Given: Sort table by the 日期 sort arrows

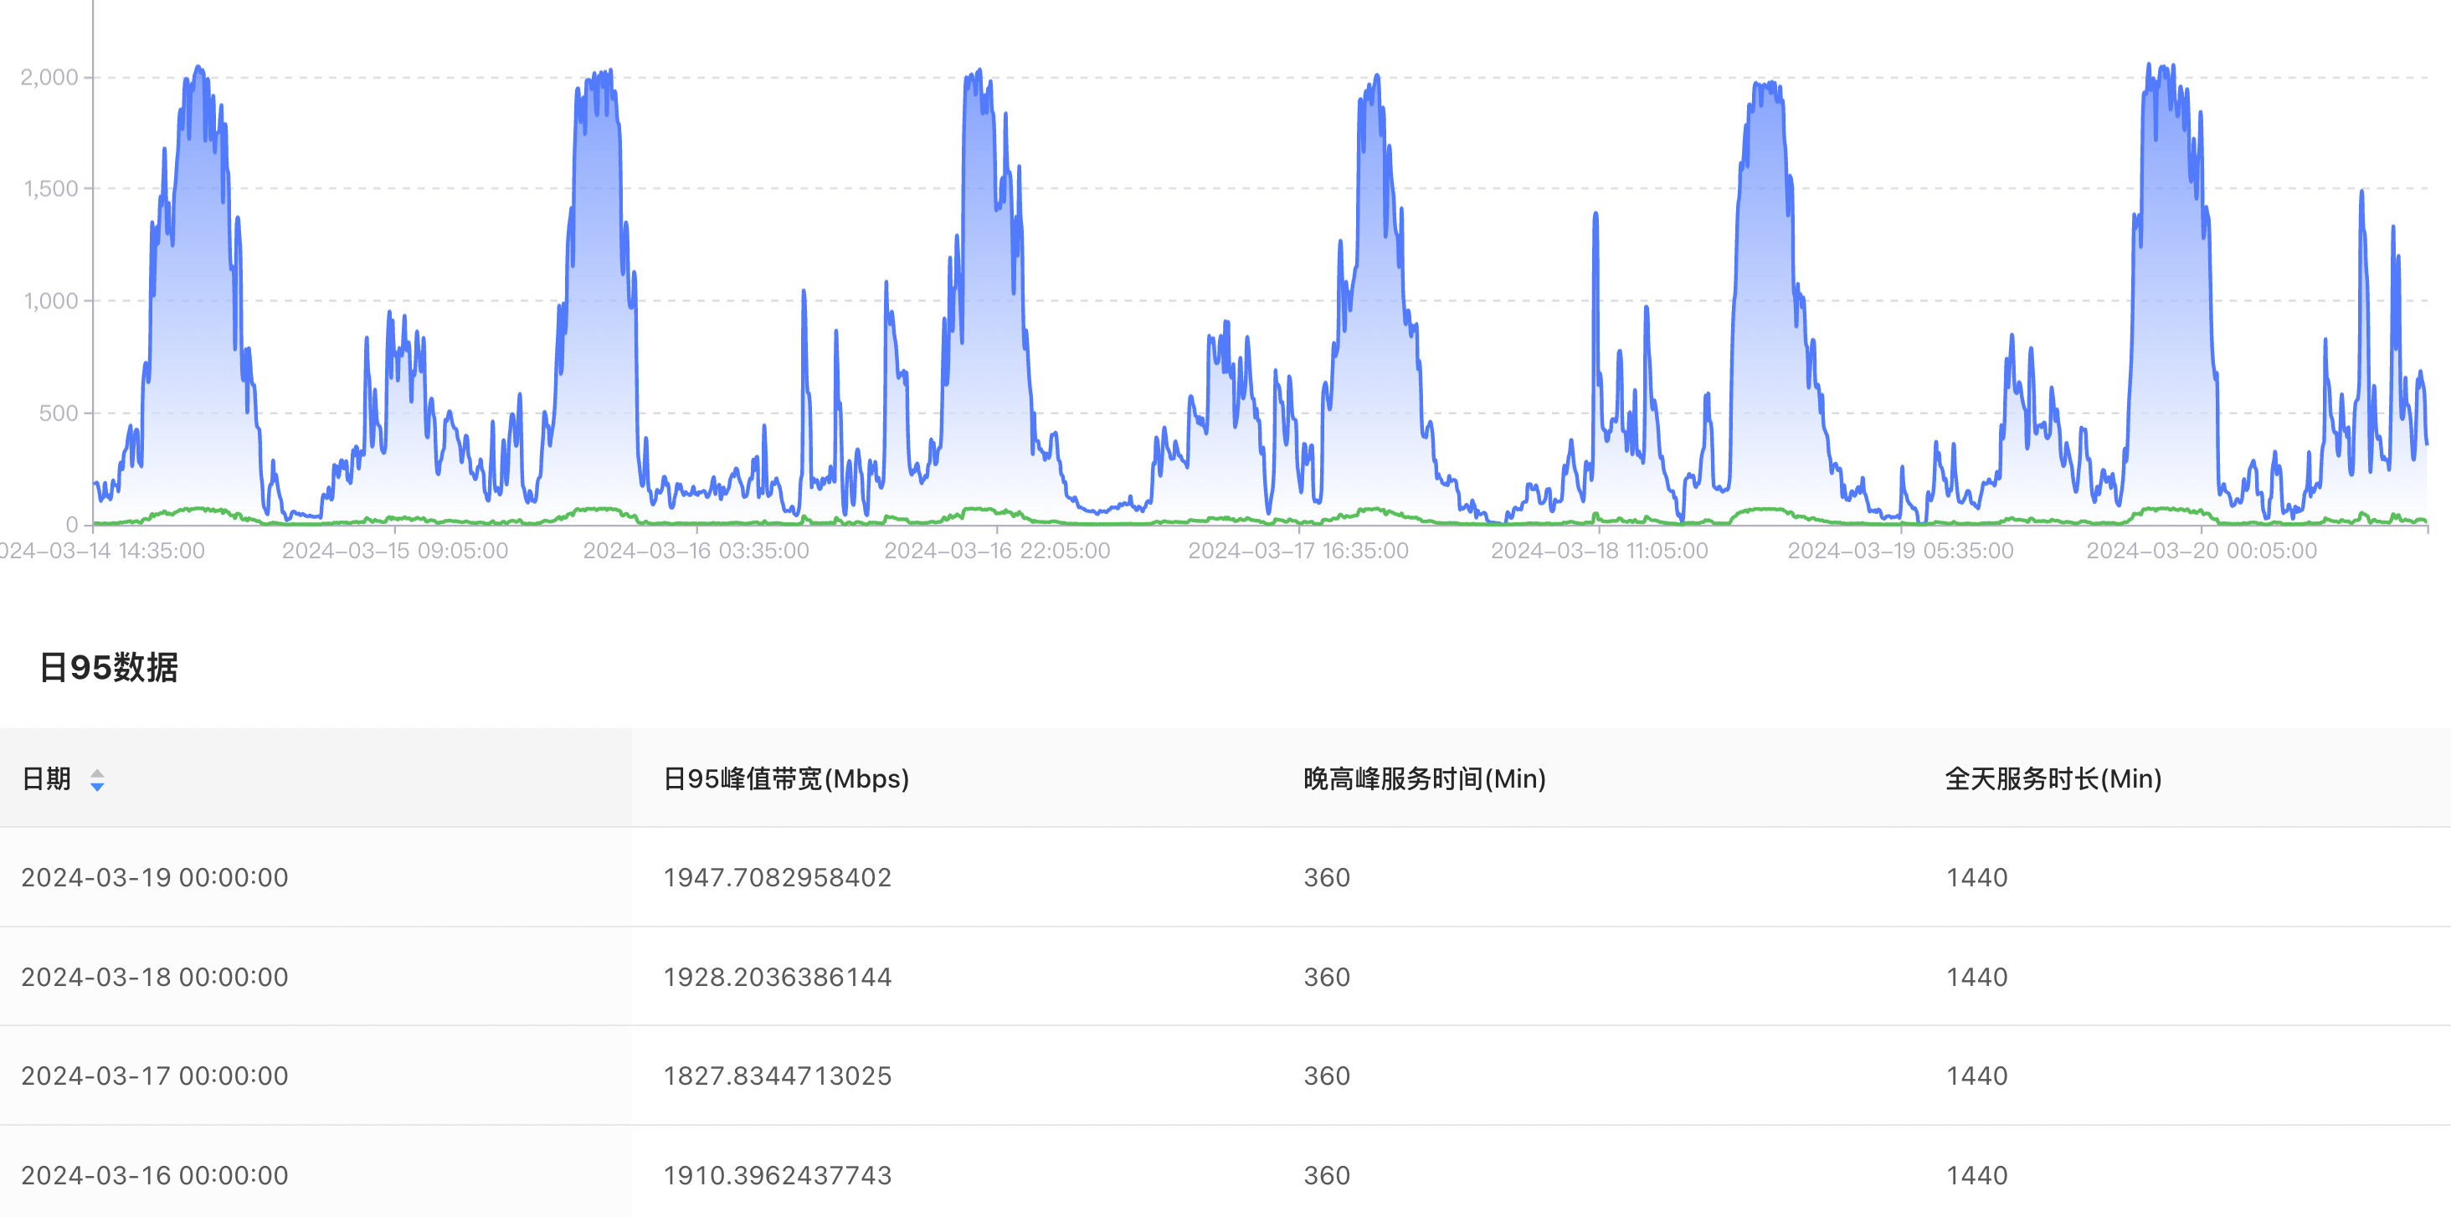Looking at the screenshot, I should click(x=97, y=780).
